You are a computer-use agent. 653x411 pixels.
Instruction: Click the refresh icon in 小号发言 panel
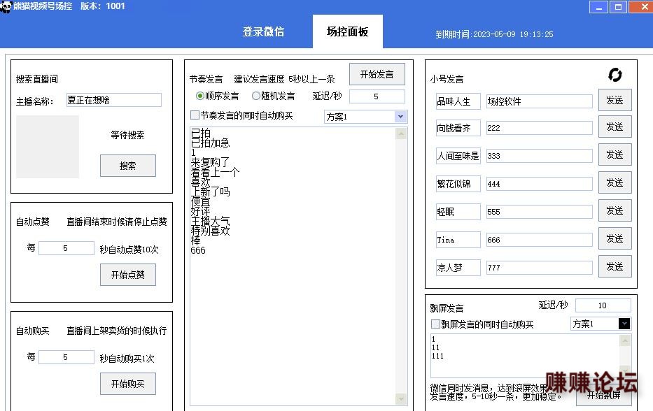click(x=615, y=75)
